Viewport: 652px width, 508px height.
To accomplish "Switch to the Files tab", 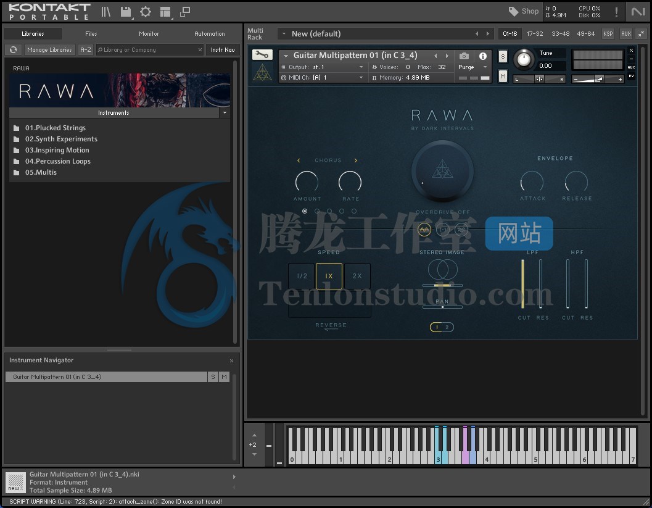I will pyautogui.click(x=91, y=34).
